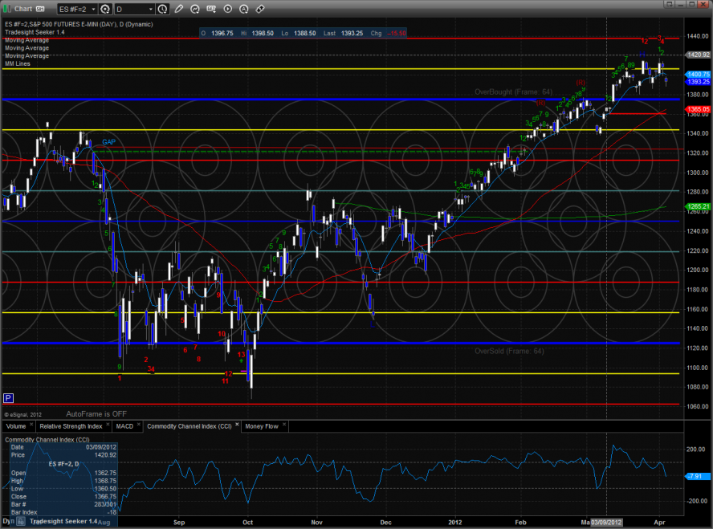Open the Money Flow tab
713x529 pixels.
[262, 426]
